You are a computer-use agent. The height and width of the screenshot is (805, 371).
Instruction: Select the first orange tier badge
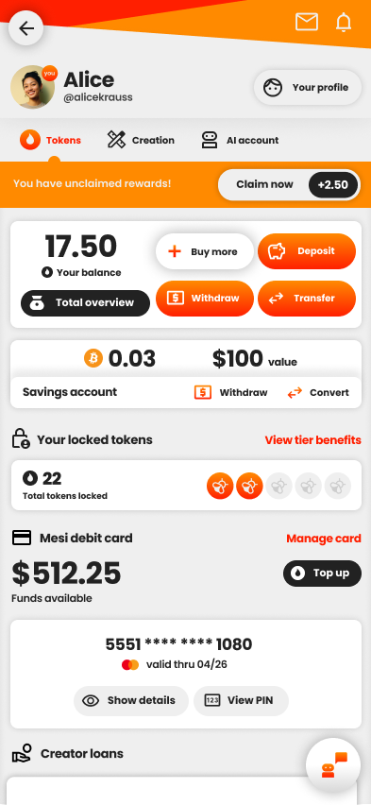220,486
